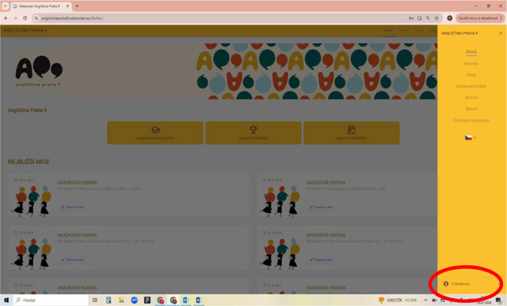Open Novinky in the yellow side menu
Screen dimensions: 507x306
471,64
